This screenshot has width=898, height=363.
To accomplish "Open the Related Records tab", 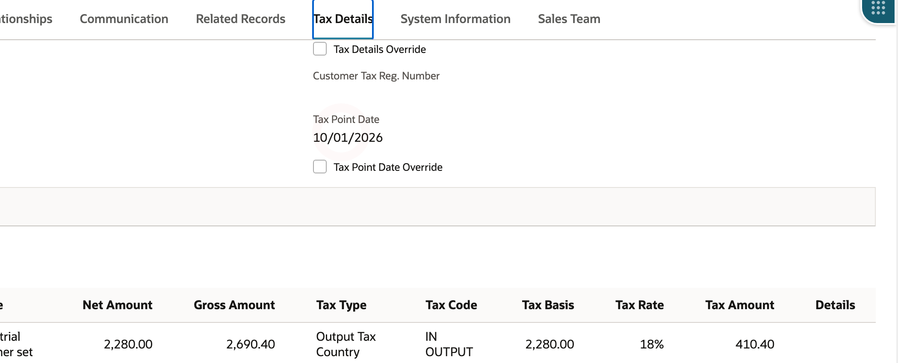I will click(x=240, y=19).
